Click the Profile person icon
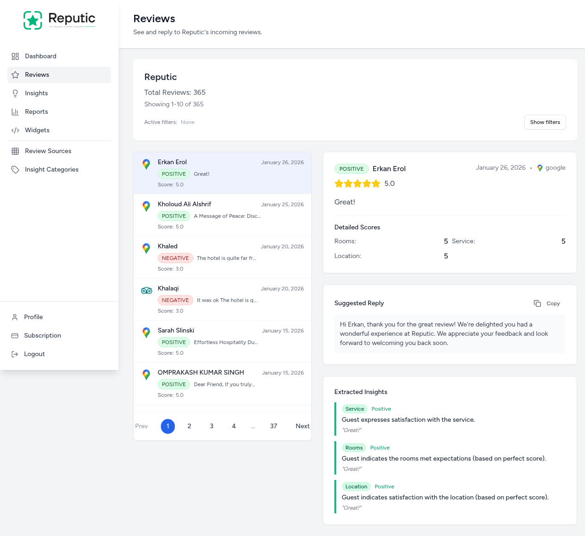The height and width of the screenshot is (536, 585). point(15,317)
